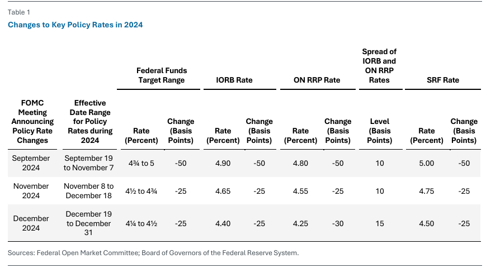Select the "December 2024" meeting row cell
Screen dimensions: 486x268
pyautogui.click(x=31, y=223)
